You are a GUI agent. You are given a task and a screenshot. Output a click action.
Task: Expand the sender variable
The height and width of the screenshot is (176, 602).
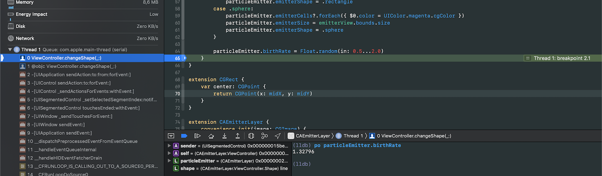click(x=169, y=146)
